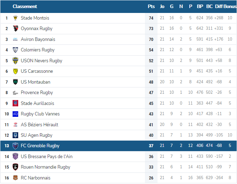Click the Diff column header
The height and width of the screenshot is (184, 237).
pos(219,6)
